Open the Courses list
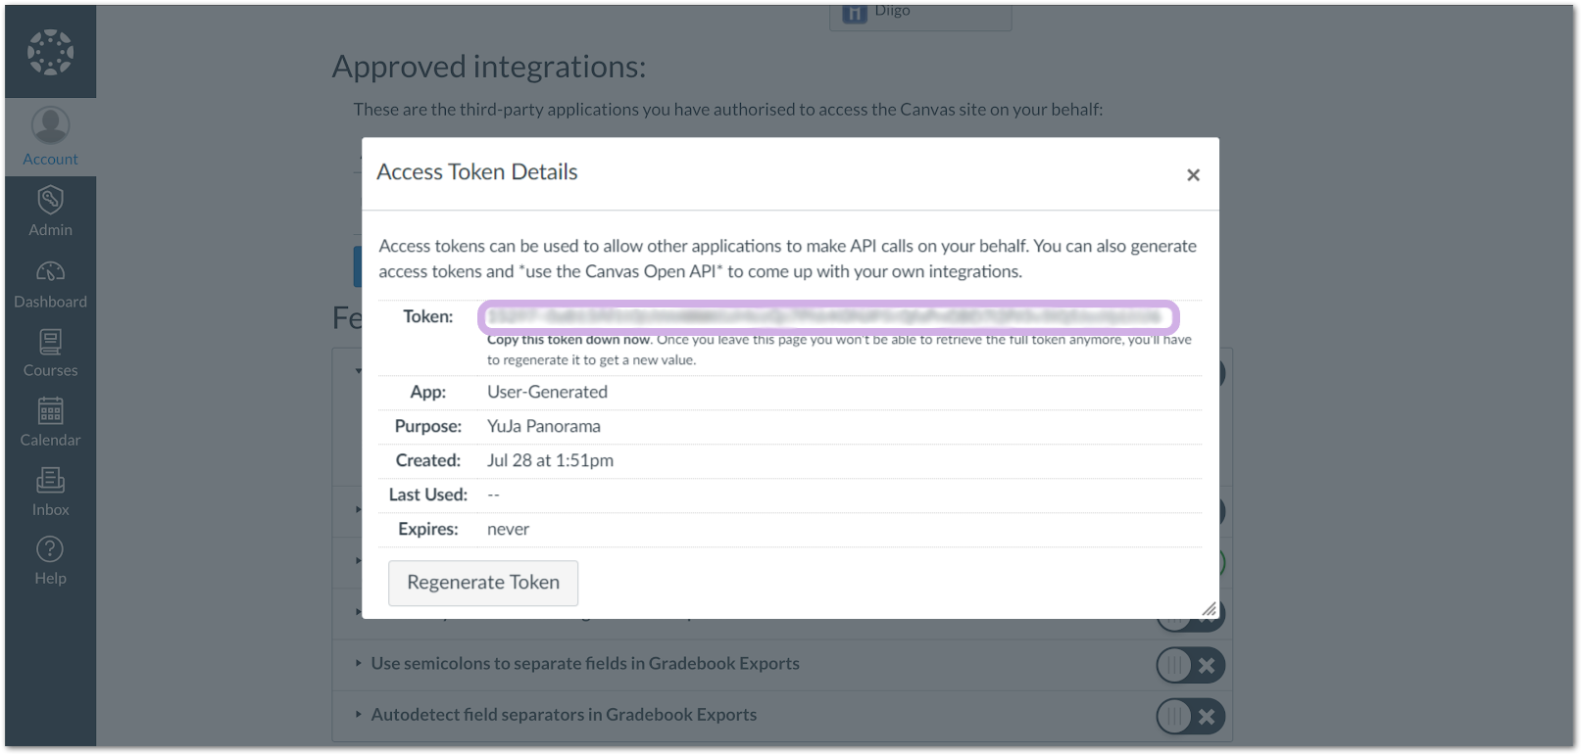This screenshot has width=1582, height=755. pos(50,353)
